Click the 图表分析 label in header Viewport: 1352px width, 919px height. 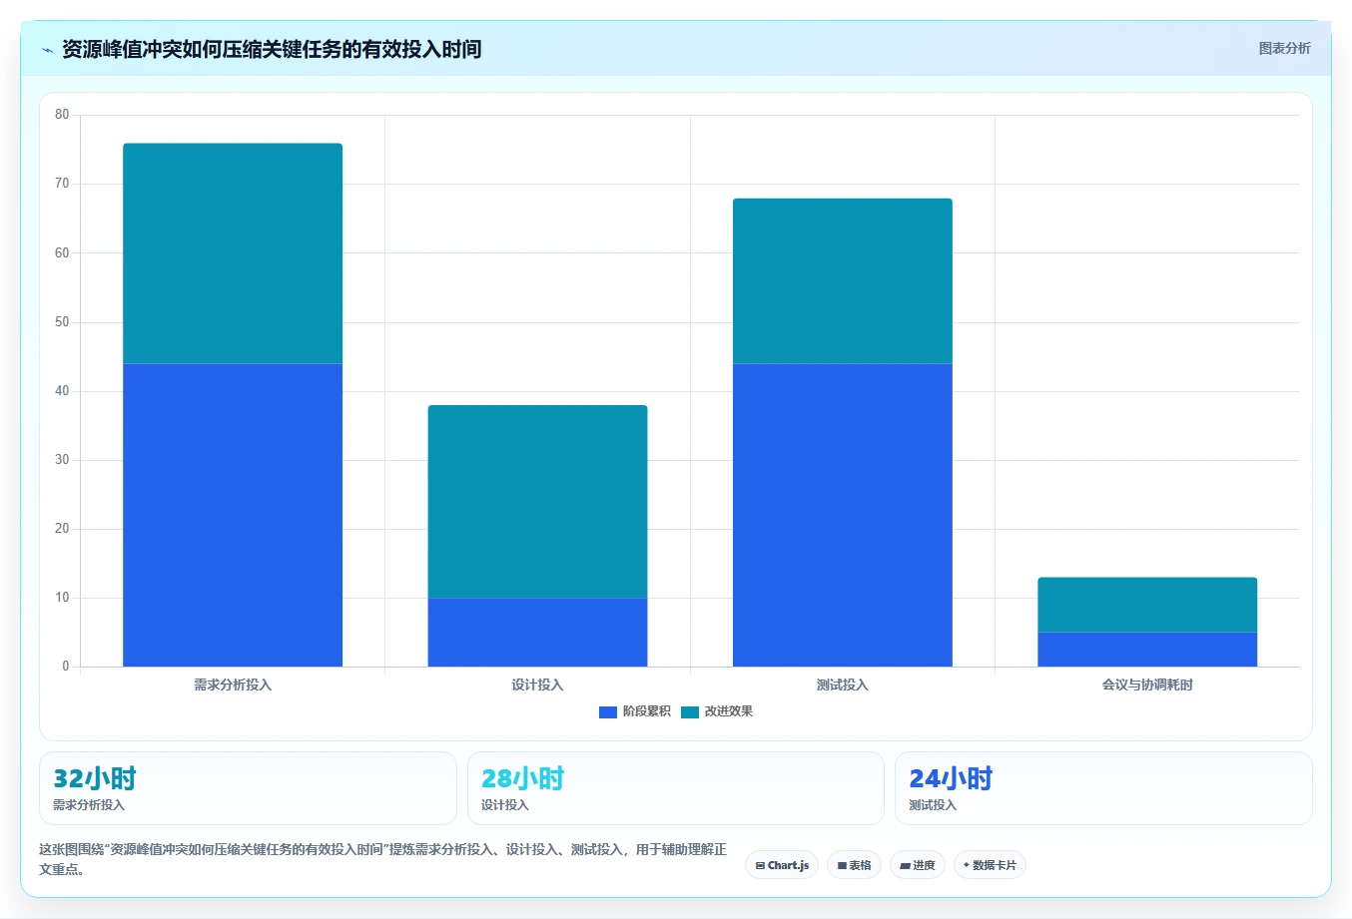point(1284,48)
